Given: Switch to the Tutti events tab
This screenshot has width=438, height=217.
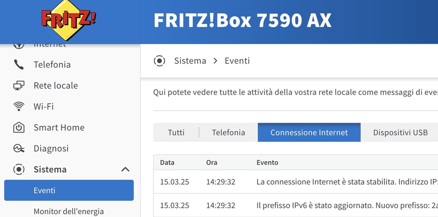Looking at the screenshot, I should click(176, 132).
